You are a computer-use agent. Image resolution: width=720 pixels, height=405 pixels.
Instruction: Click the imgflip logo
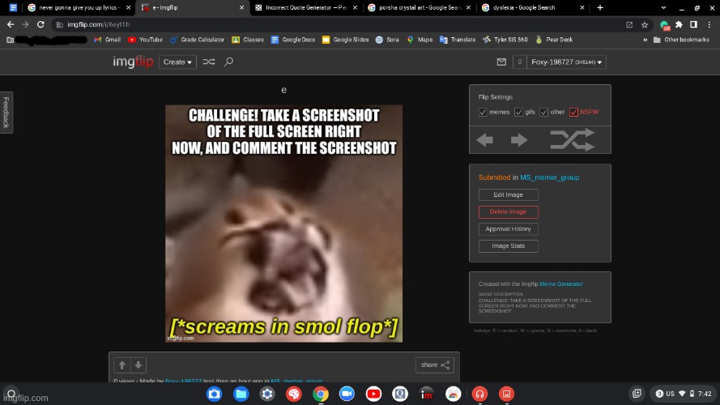(x=133, y=62)
